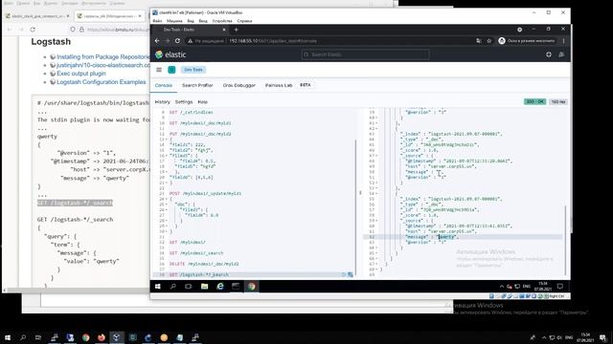The height and width of the screenshot is (344, 613).
Task: Click the green Dev Tools space avatar
Action: tap(171, 70)
